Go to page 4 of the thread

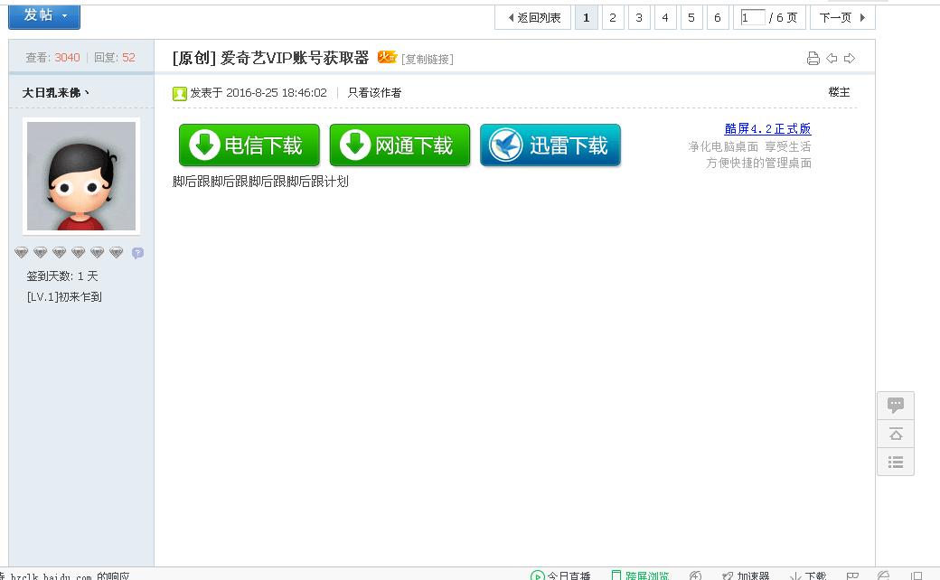[665, 17]
